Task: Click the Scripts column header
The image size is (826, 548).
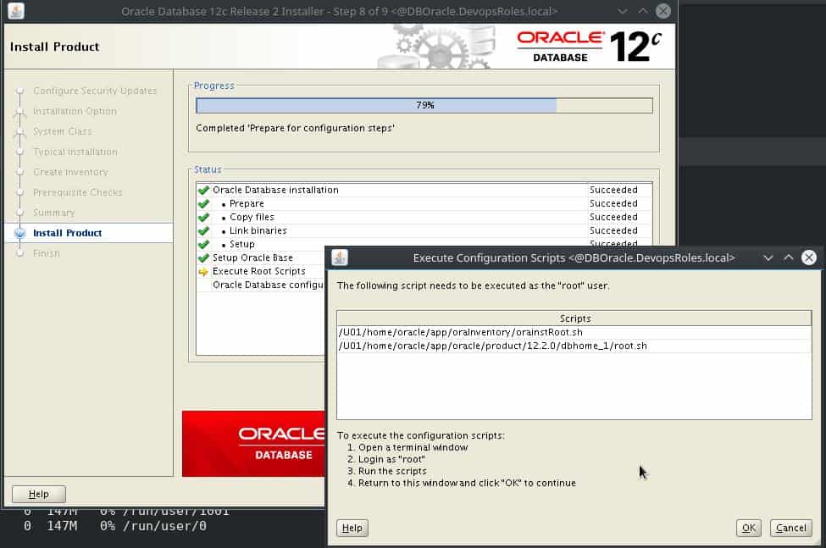Action: click(574, 318)
